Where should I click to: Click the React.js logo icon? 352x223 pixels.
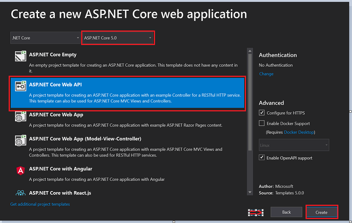(x=20, y=193)
